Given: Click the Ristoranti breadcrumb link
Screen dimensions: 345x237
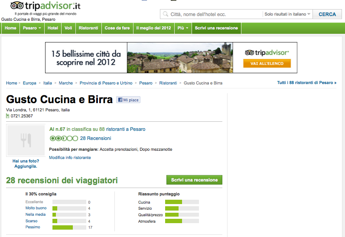Looking at the screenshot, I should (168, 83).
